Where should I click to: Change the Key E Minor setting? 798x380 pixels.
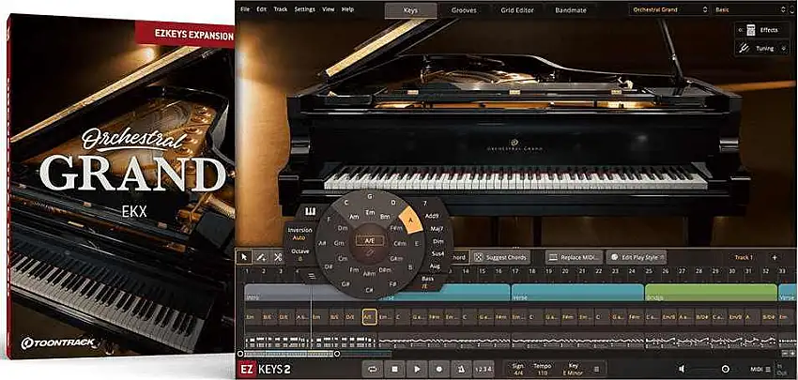click(x=573, y=370)
